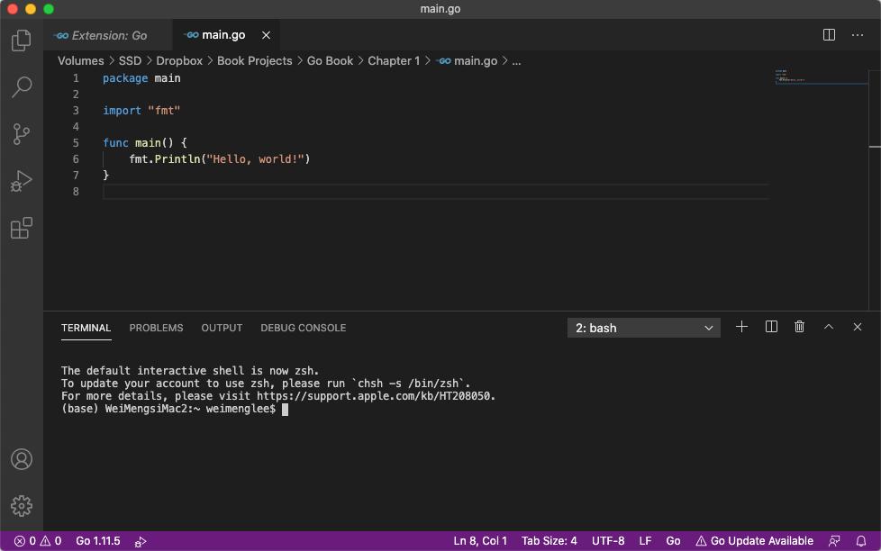Switch to the Extension: Go tab
Image resolution: width=881 pixels, height=551 pixels.
coord(108,35)
